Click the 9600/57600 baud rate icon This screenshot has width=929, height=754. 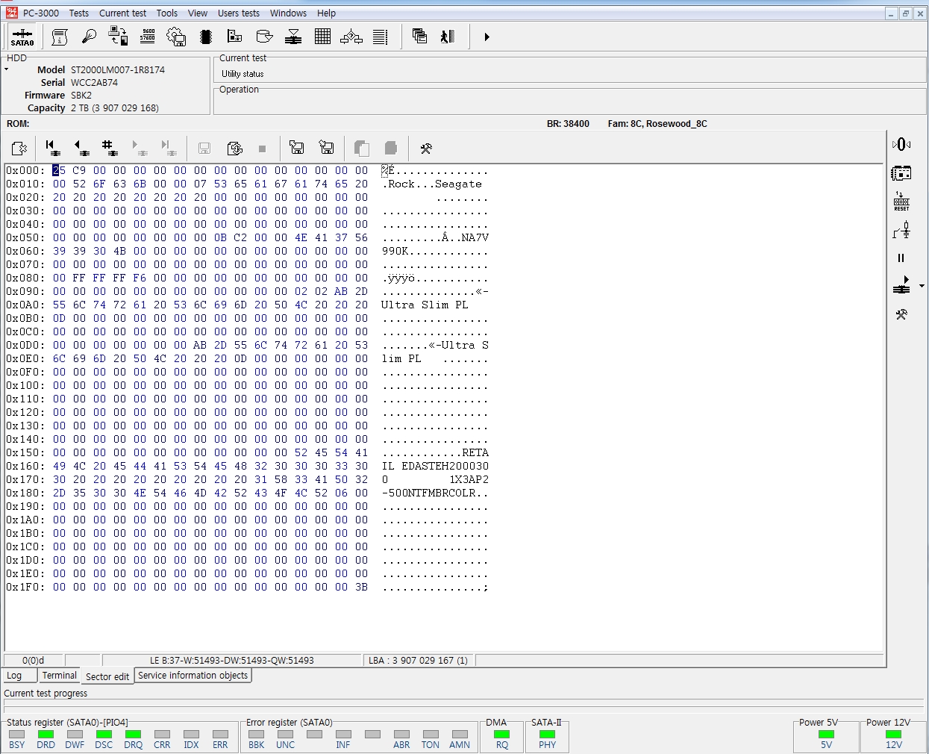coord(148,37)
